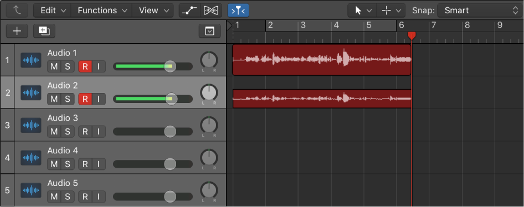Select the Audio 1 recording region
This screenshot has height=207, width=524.
point(321,60)
